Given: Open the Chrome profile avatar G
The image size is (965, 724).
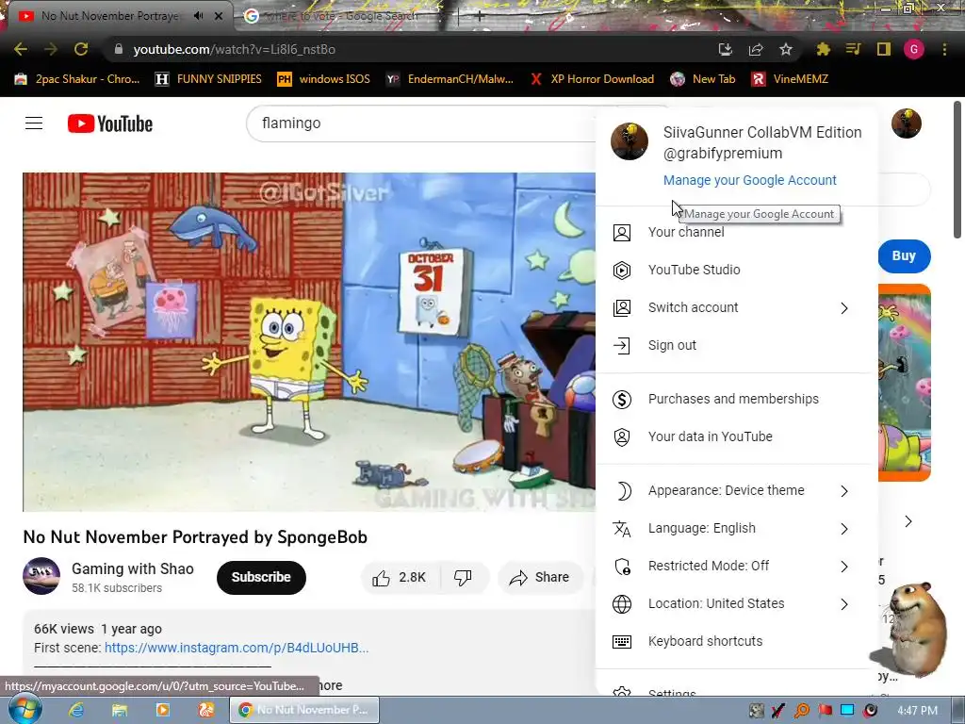Looking at the screenshot, I should pos(914,49).
